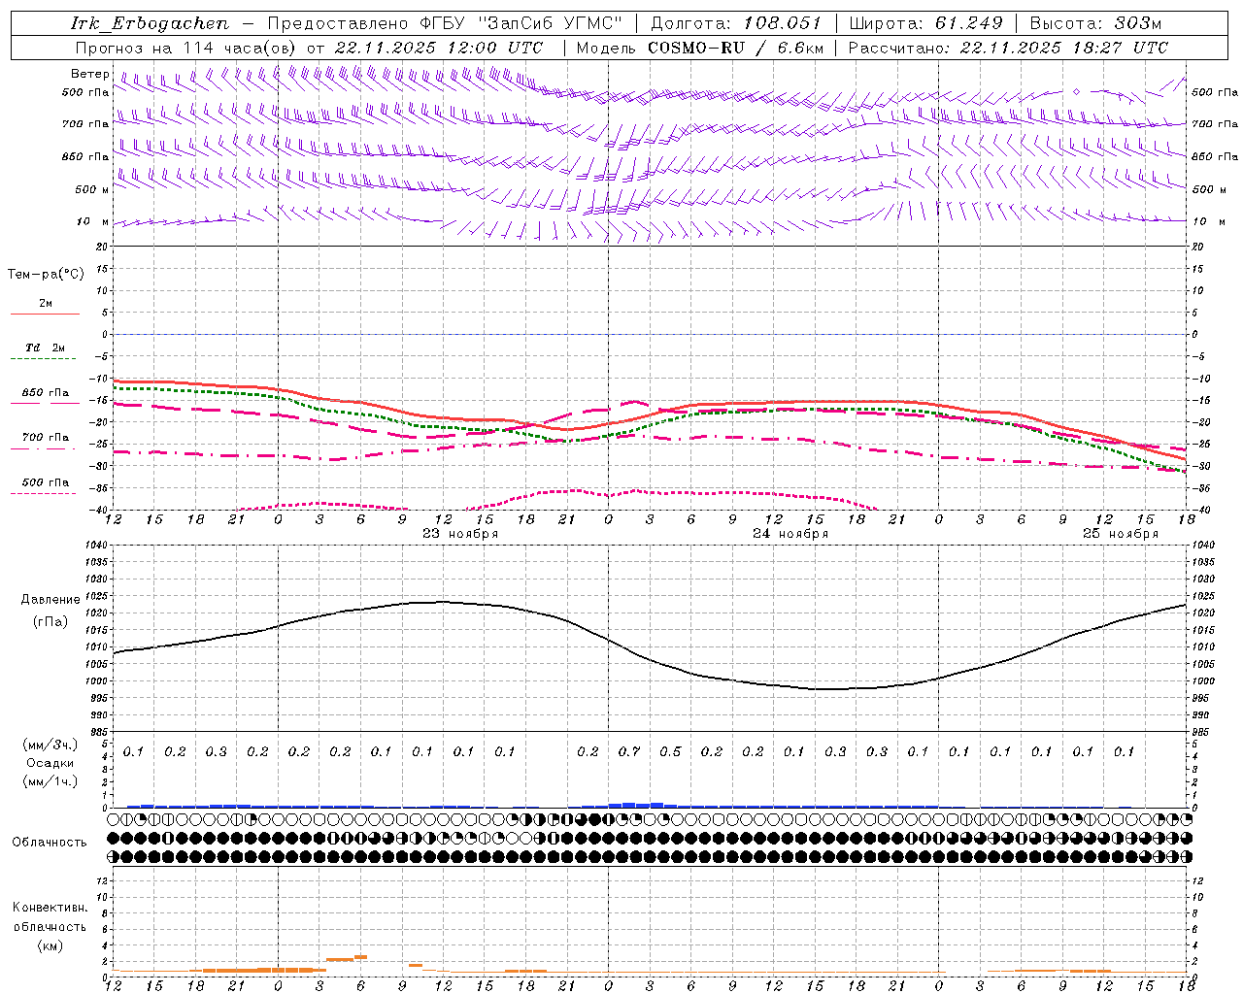Click the Облачность cloud cover label
Screen dimensions: 1243x994
click(50, 843)
